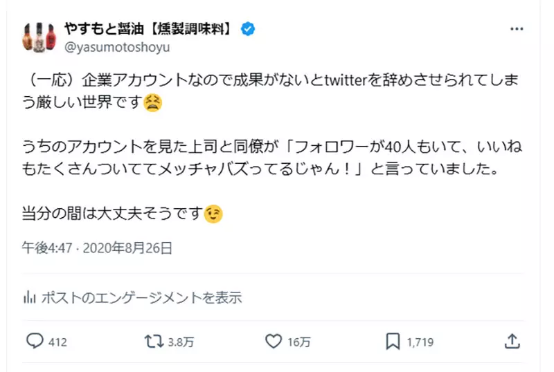
Task: Bookmark the post with the bookmark icon
Action: [x=392, y=341]
